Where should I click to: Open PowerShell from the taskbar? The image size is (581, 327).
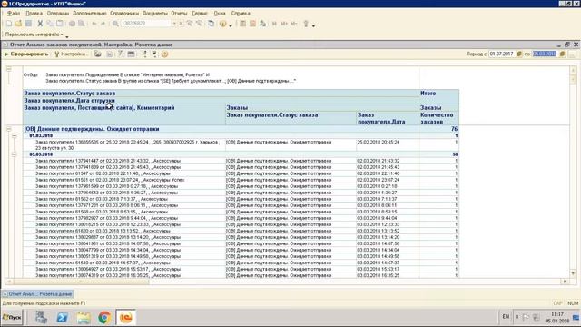[x=63, y=317]
